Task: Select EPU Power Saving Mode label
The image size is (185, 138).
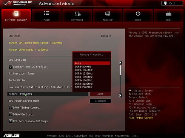Action: tap(24, 101)
